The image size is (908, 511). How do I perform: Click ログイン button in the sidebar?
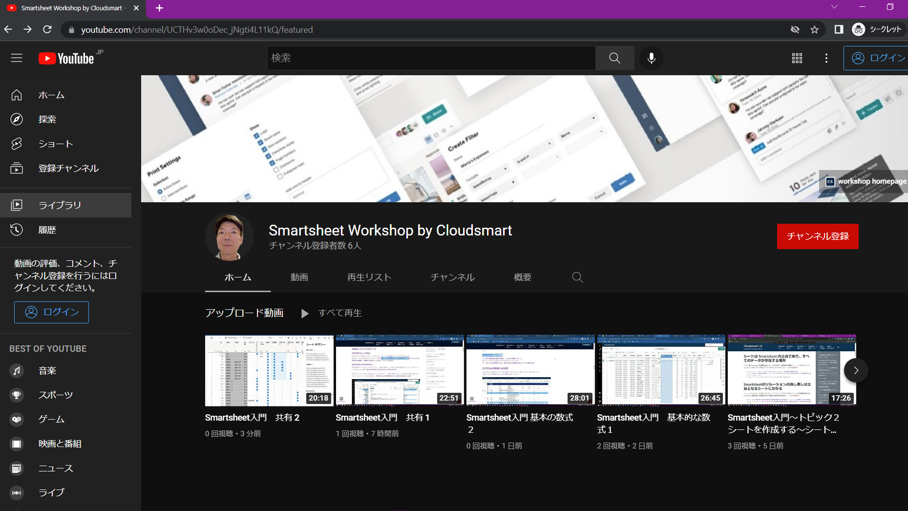pyautogui.click(x=51, y=312)
